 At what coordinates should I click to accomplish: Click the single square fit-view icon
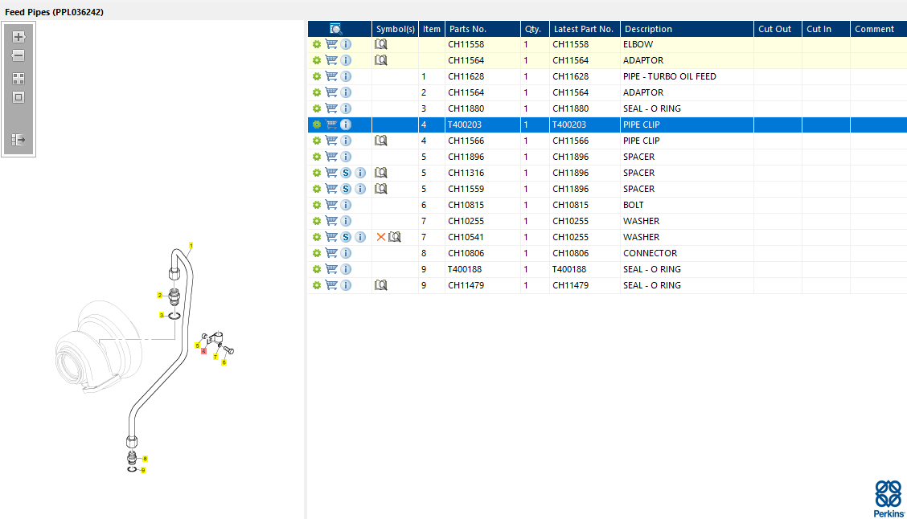tap(18, 97)
